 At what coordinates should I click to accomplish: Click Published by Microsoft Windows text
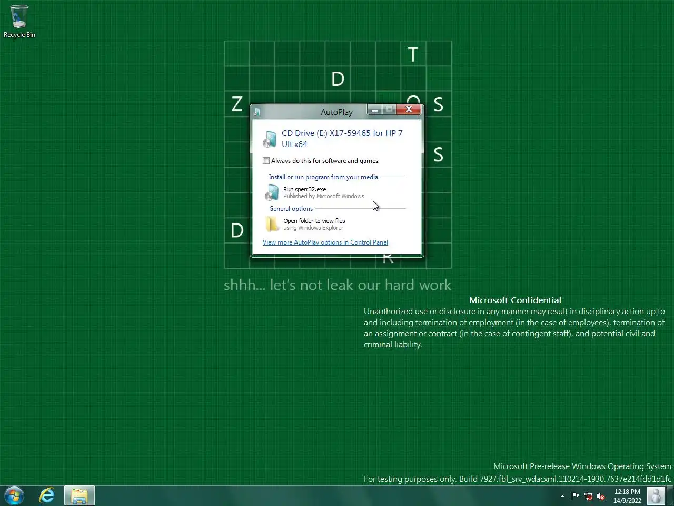tap(324, 196)
